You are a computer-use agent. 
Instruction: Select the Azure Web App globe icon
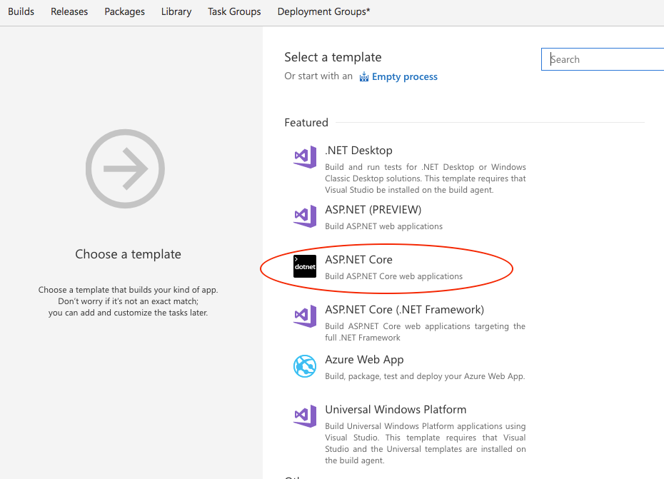point(305,366)
